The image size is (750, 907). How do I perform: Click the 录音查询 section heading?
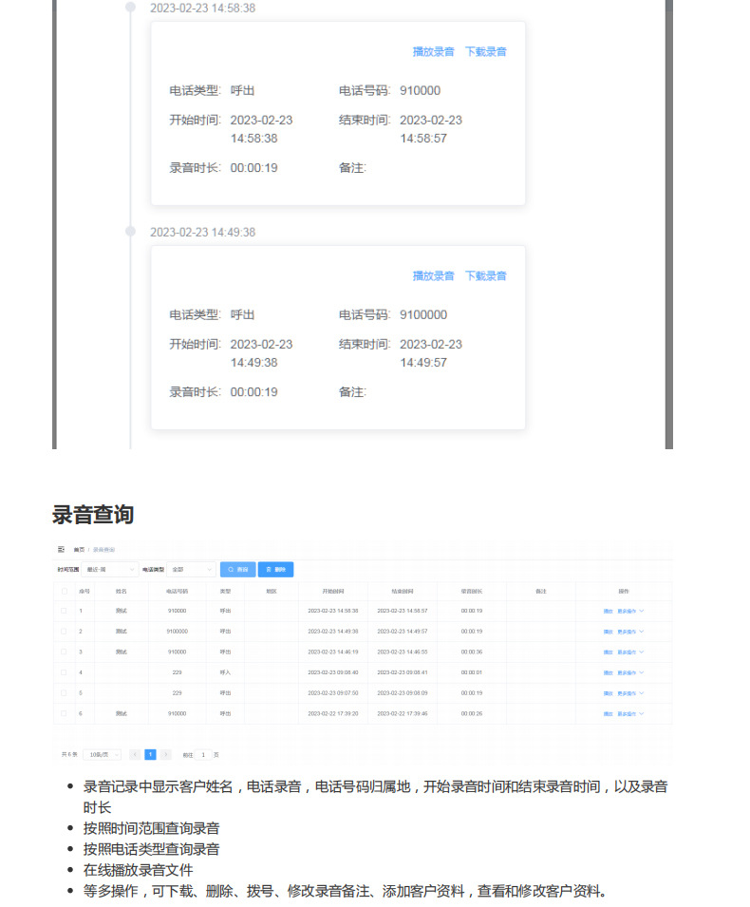[93, 514]
